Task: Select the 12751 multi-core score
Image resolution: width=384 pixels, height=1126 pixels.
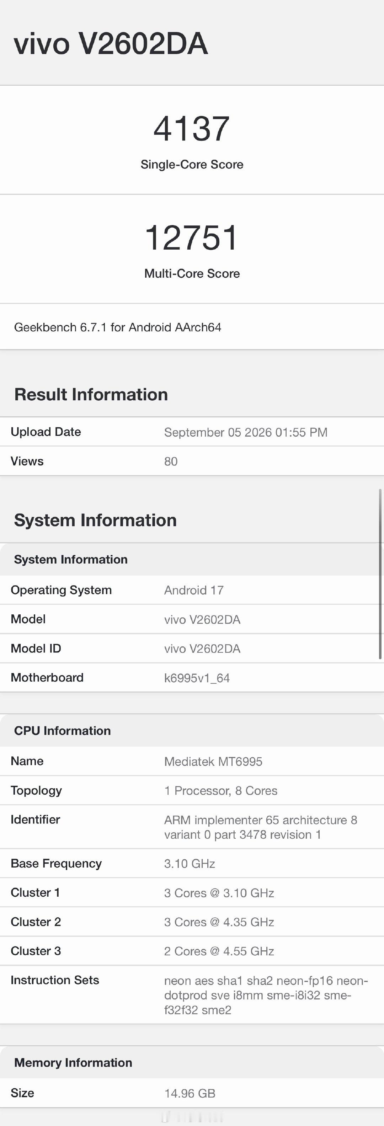Action: pyautogui.click(x=192, y=238)
